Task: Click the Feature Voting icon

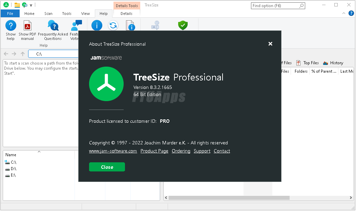Action: click(76, 25)
